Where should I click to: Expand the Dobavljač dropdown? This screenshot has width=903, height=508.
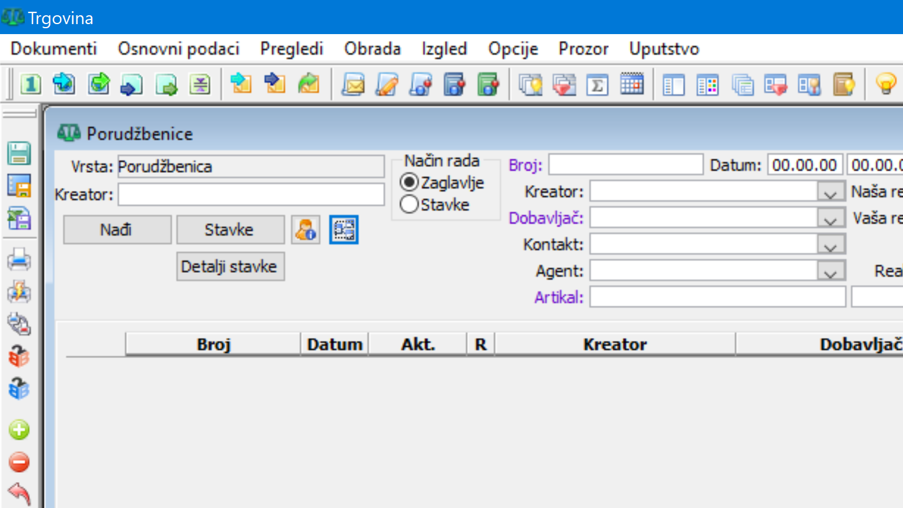pos(830,218)
